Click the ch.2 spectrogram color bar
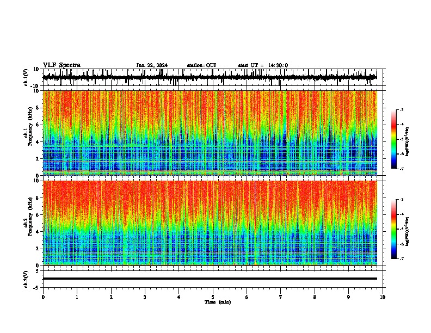 pyautogui.click(x=394, y=229)
